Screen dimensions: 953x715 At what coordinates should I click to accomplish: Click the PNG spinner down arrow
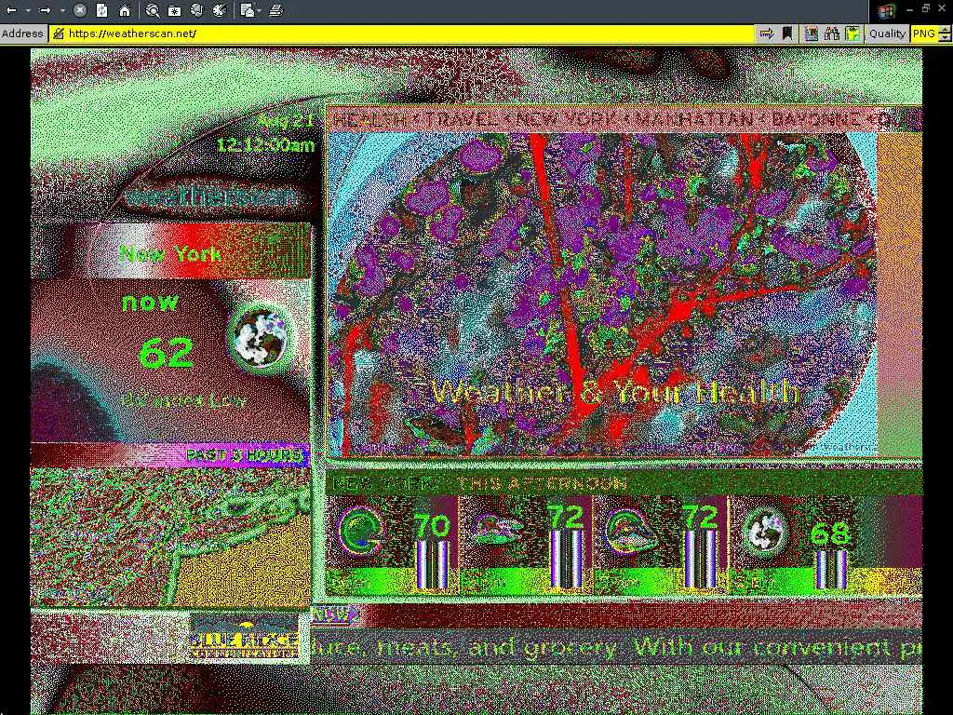pos(945,37)
